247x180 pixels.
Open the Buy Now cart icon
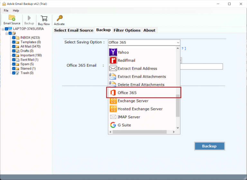point(44,18)
